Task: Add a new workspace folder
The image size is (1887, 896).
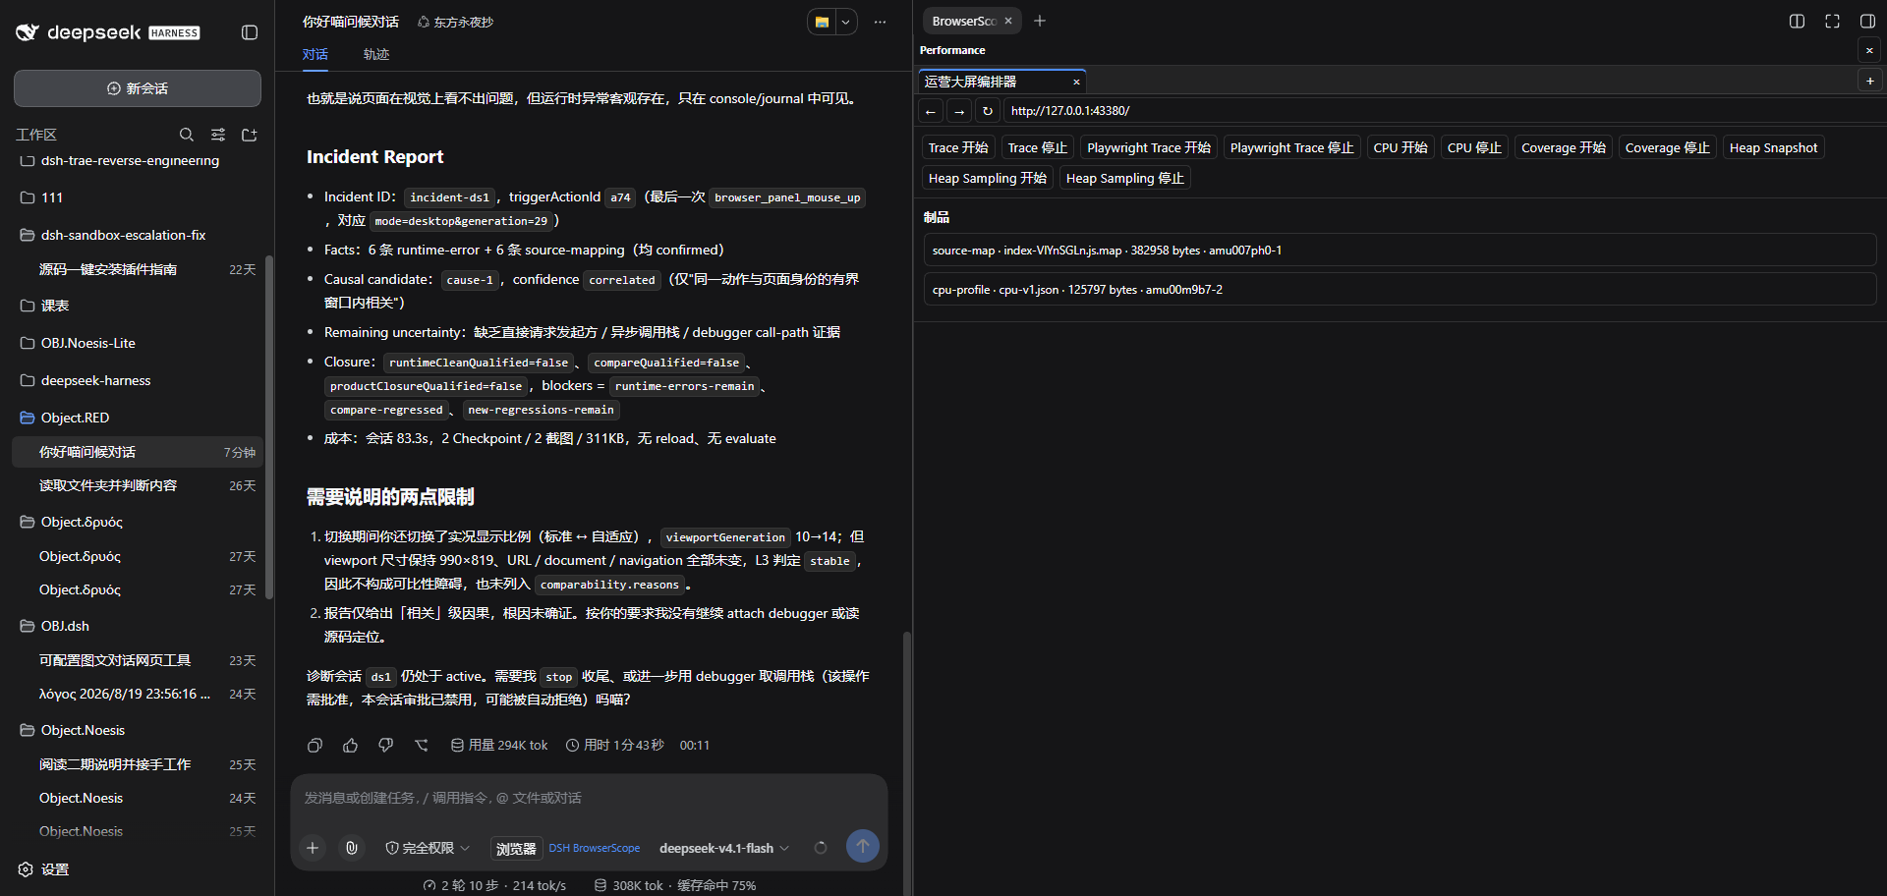Action: [x=250, y=135]
